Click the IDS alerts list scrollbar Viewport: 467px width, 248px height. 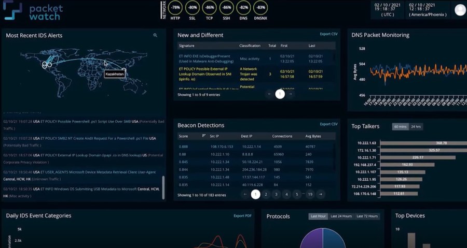(163, 186)
